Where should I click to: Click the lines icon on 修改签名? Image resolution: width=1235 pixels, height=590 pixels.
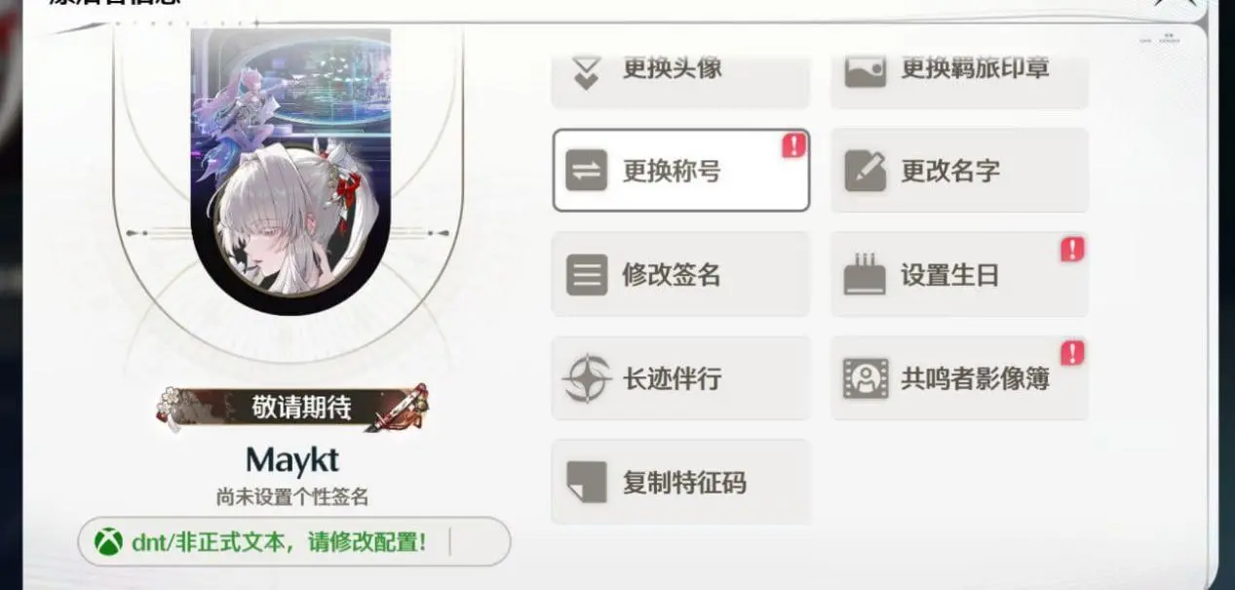coord(587,275)
